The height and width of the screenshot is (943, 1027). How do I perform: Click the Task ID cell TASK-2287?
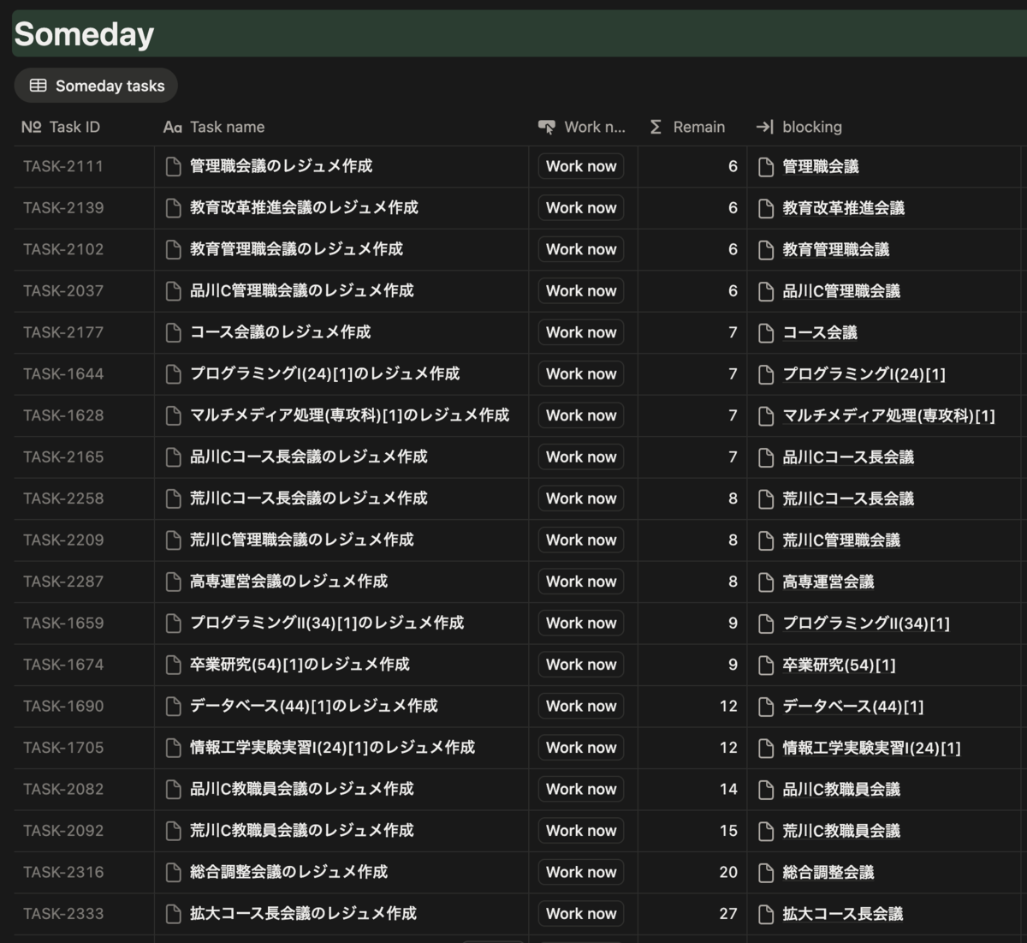[x=63, y=582]
